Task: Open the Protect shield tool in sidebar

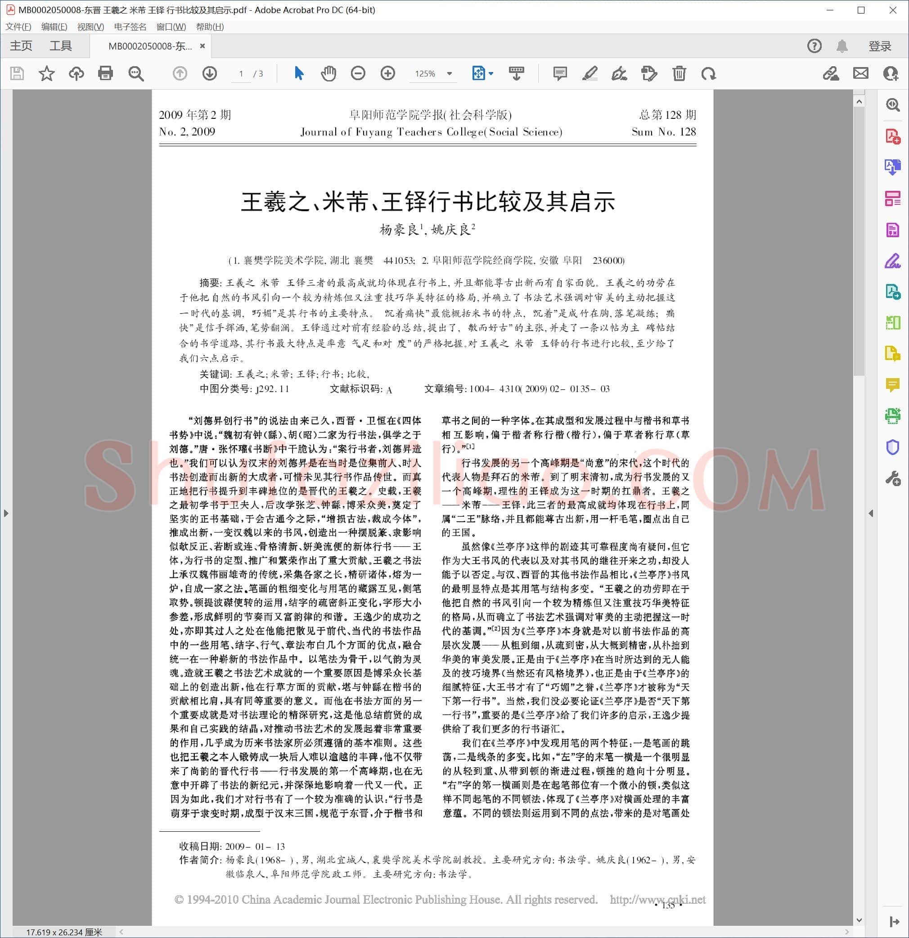Action: [893, 447]
